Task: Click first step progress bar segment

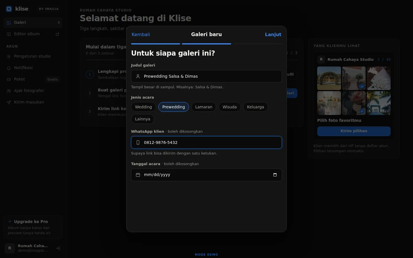Action: (x=155, y=44)
